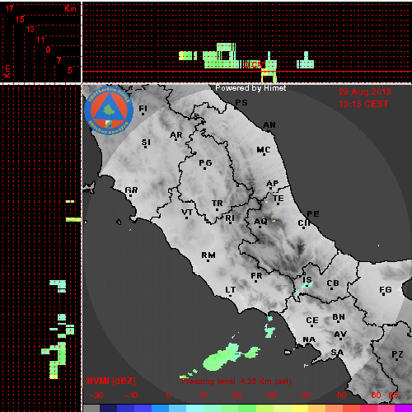The width and height of the screenshot is (412, 412).
Task: Click the 17 Km height axis label
Action: (x=10, y=8)
